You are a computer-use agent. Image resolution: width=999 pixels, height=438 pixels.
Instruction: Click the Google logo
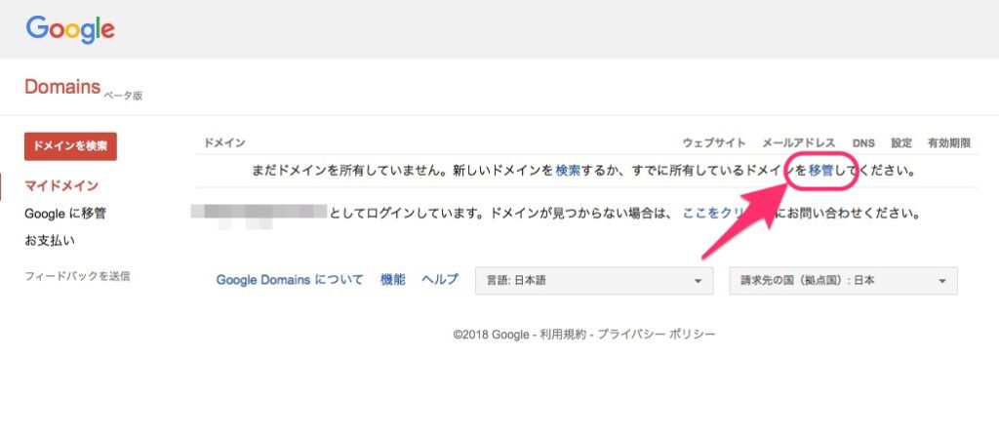tap(70, 29)
